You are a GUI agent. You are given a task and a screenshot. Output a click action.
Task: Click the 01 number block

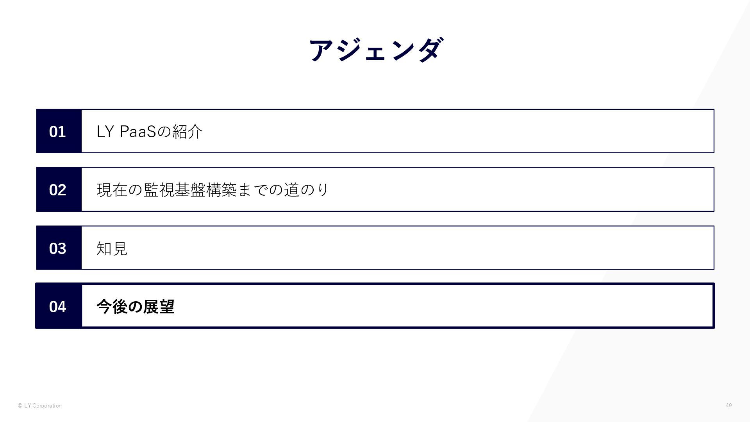coord(59,131)
